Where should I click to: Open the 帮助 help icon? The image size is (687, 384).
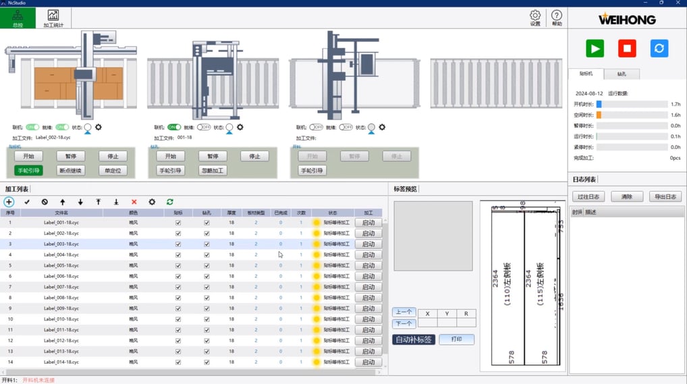(x=557, y=18)
